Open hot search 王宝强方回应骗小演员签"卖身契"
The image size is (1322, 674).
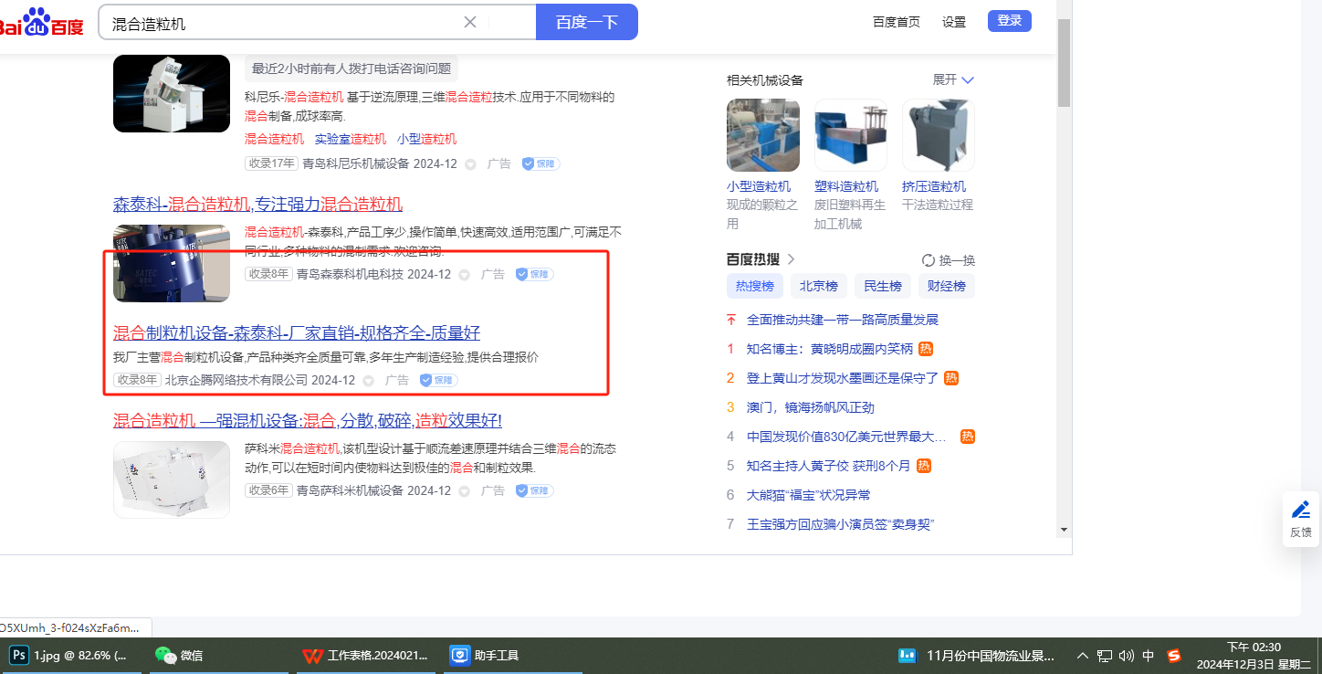840,524
